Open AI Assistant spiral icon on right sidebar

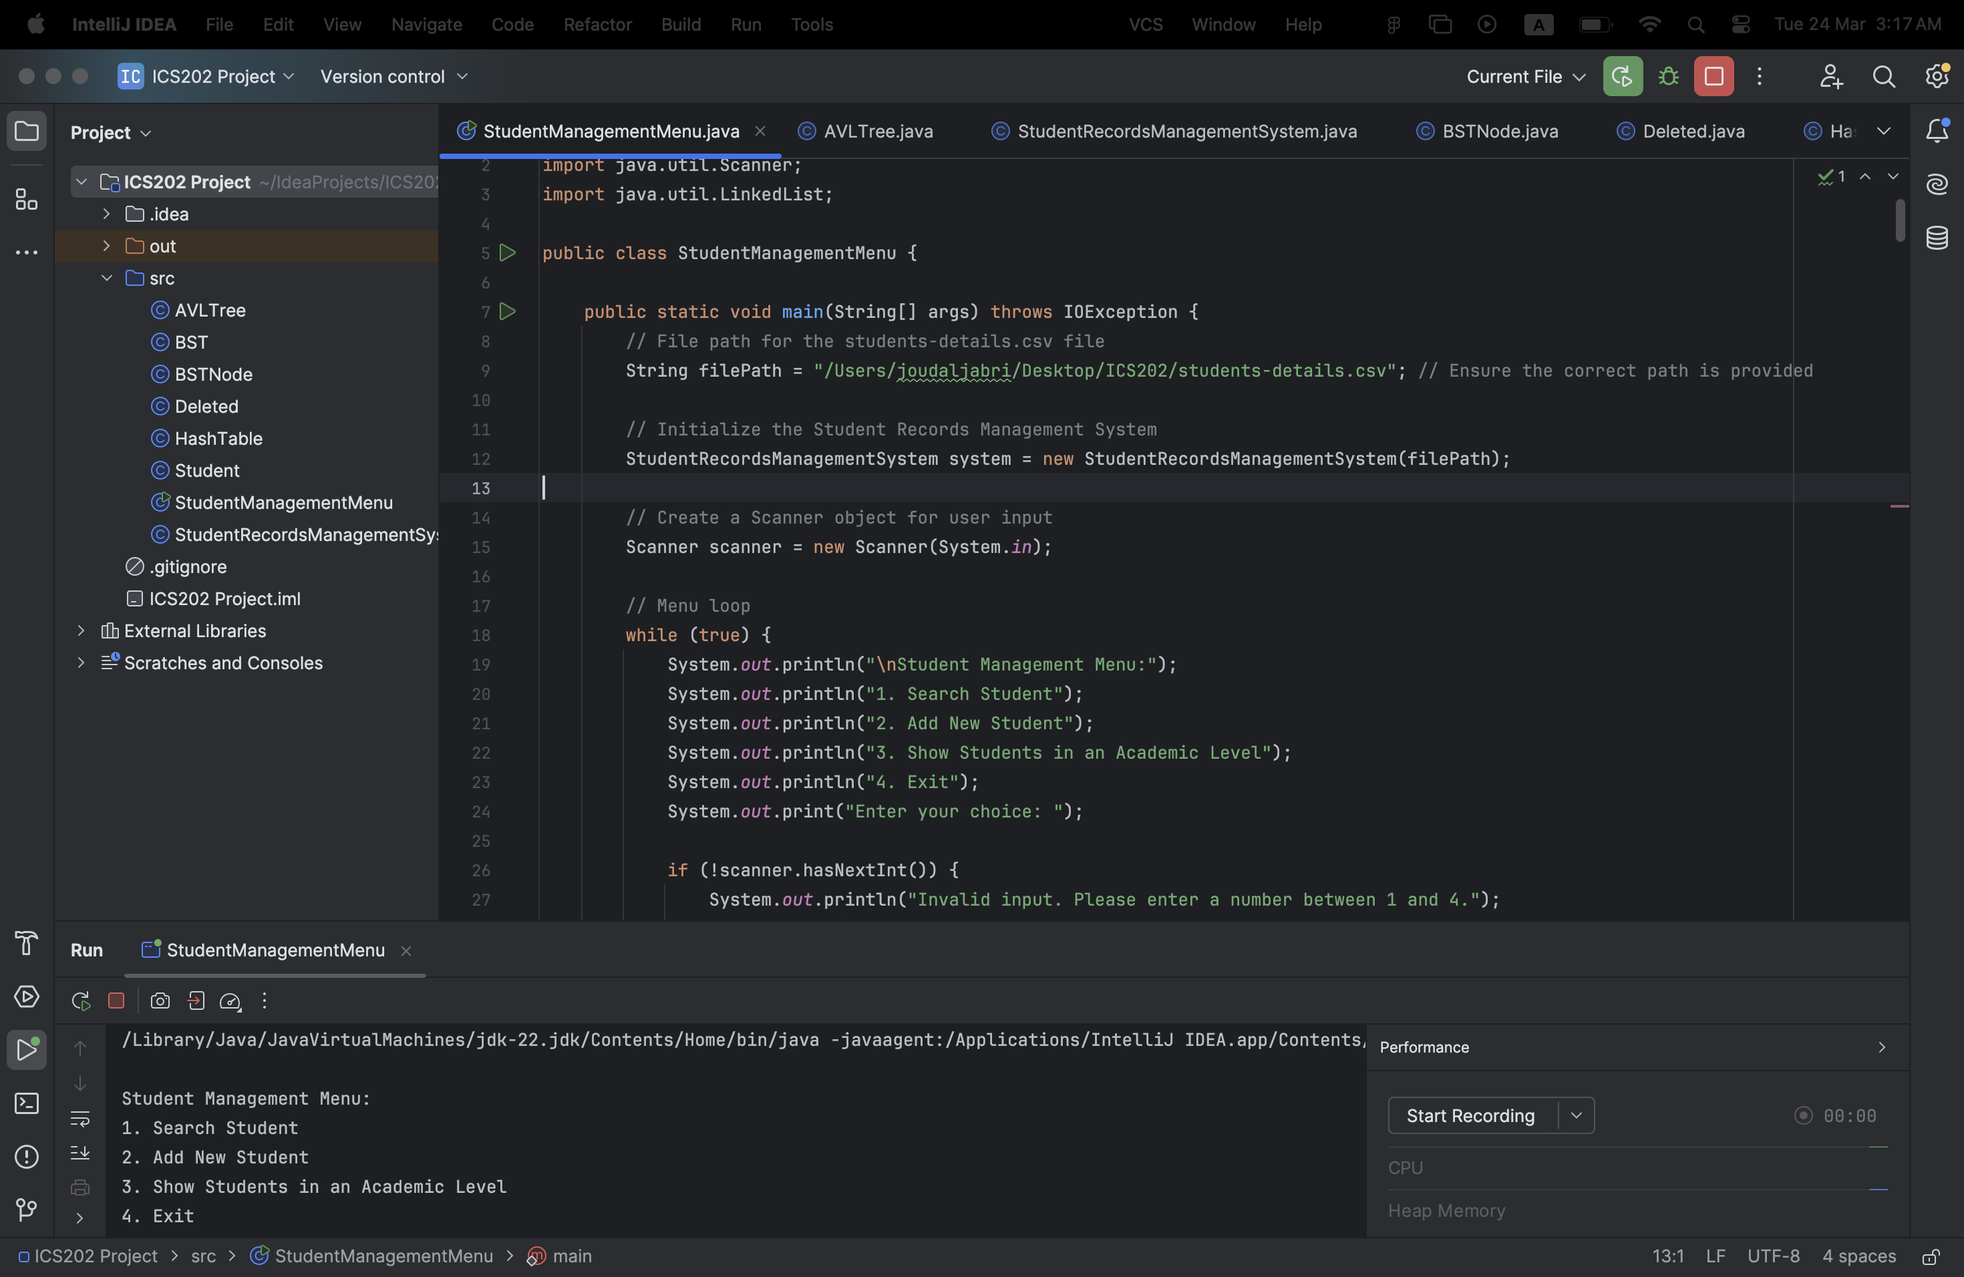pos(1937,184)
